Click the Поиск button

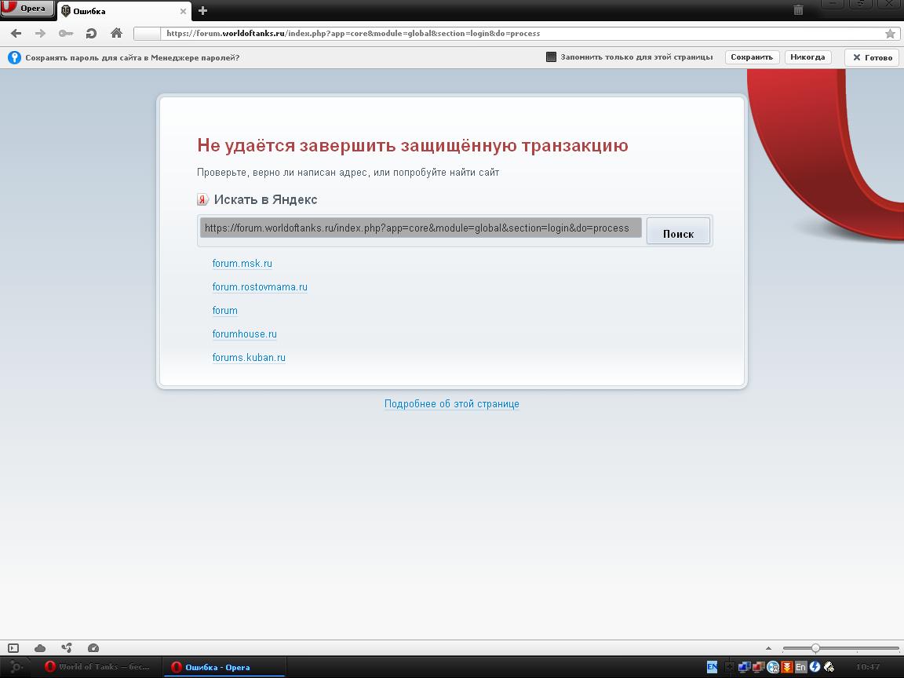pyautogui.click(x=678, y=231)
